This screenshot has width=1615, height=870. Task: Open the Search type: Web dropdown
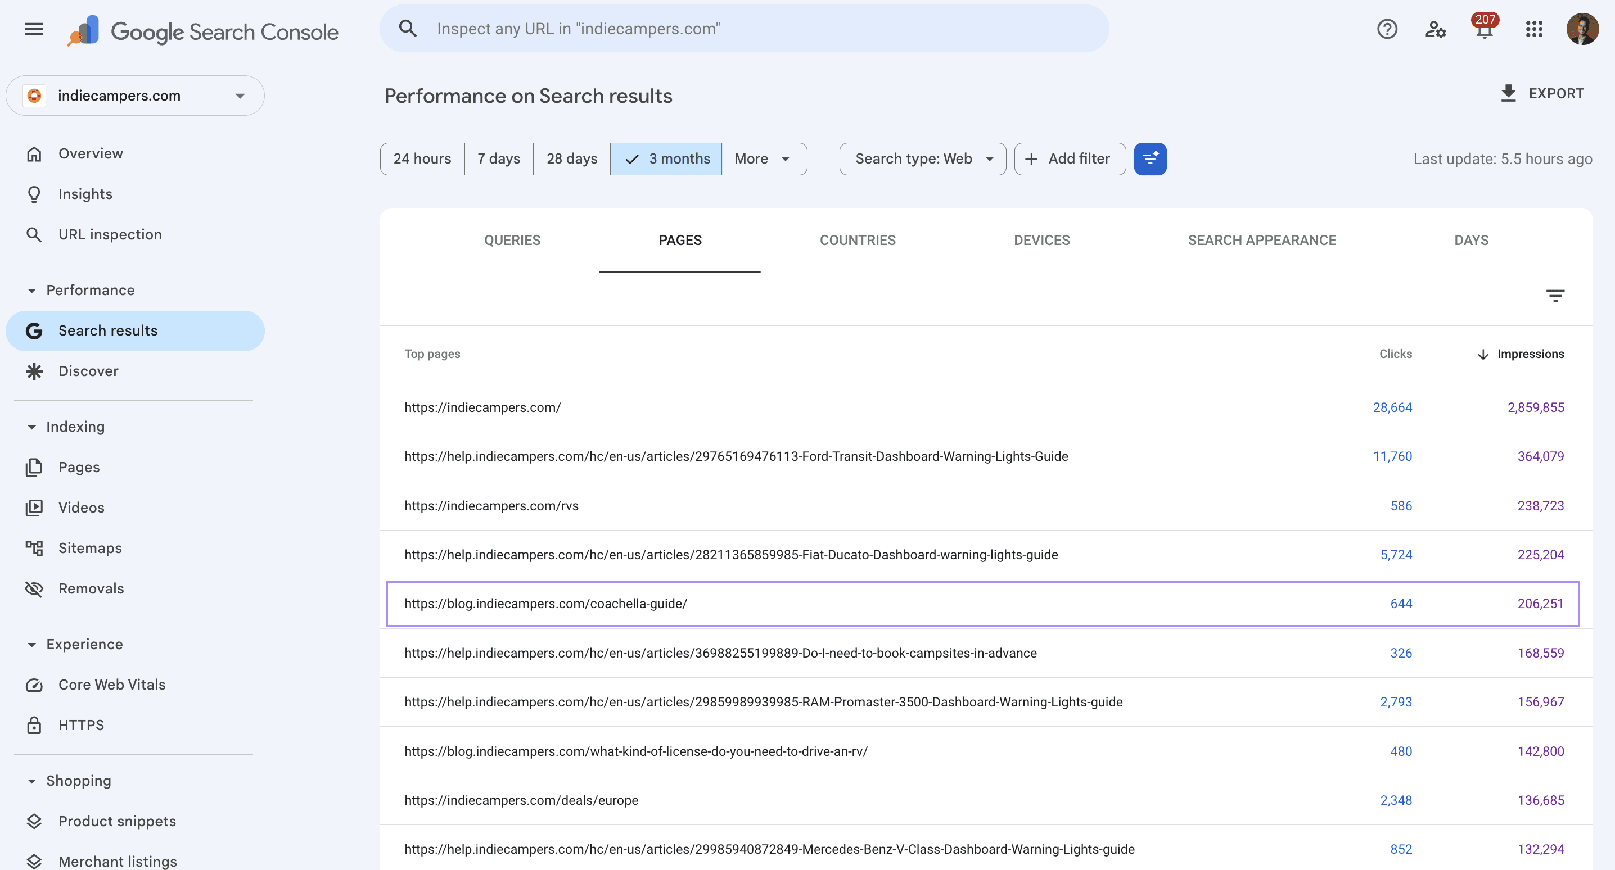[x=922, y=158]
